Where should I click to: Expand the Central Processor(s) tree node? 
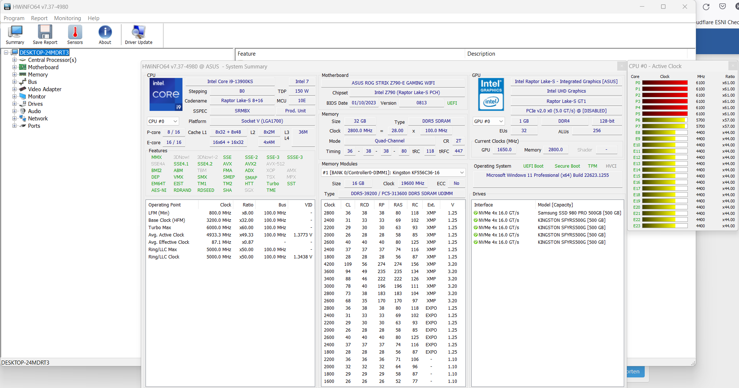[x=15, y=60]
